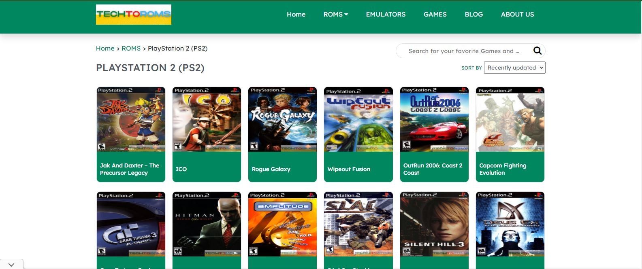
Task: Click the TechToROMs logo
Action: click(x=133, y=15)
